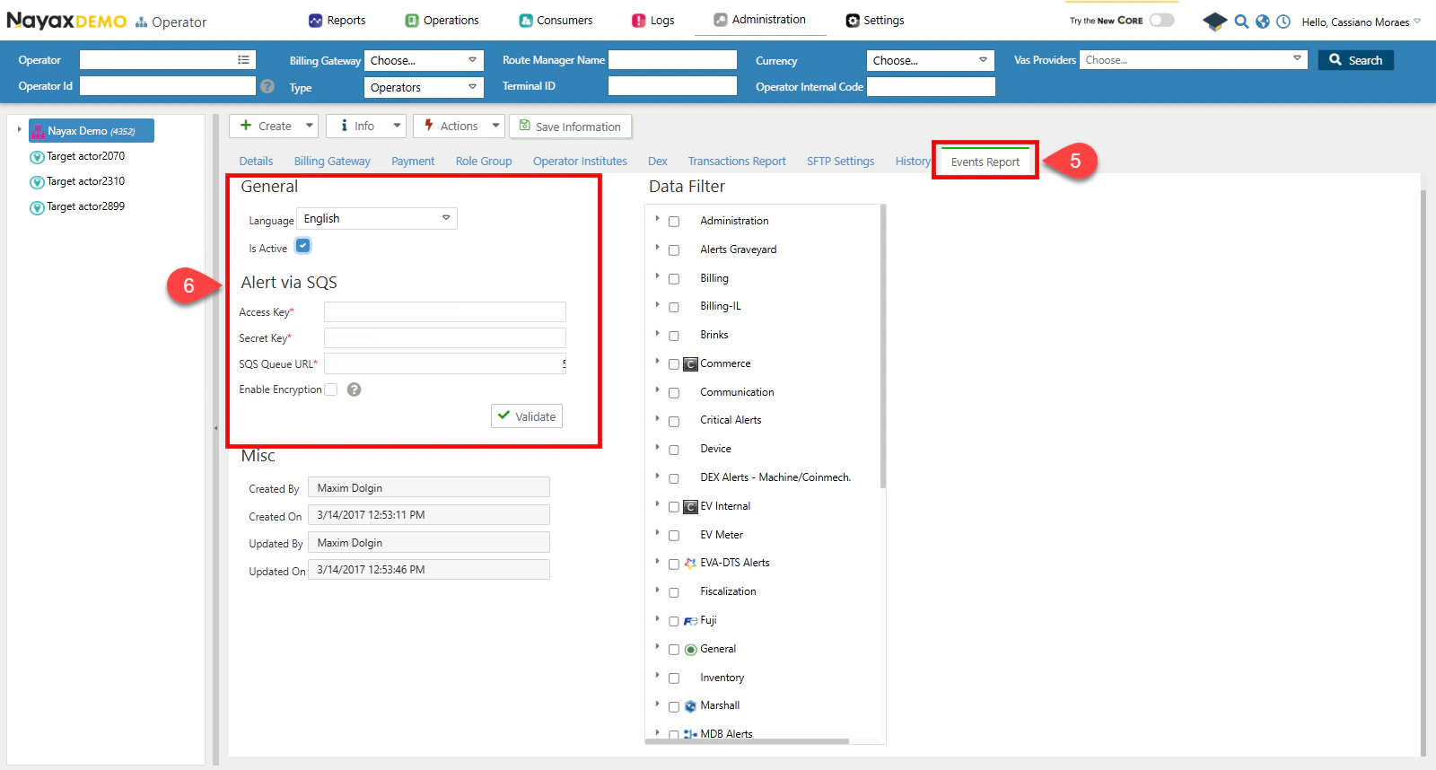This screenshot has height=770, width=1436.
Task: Open the globe language icon
Action: 1263,22
